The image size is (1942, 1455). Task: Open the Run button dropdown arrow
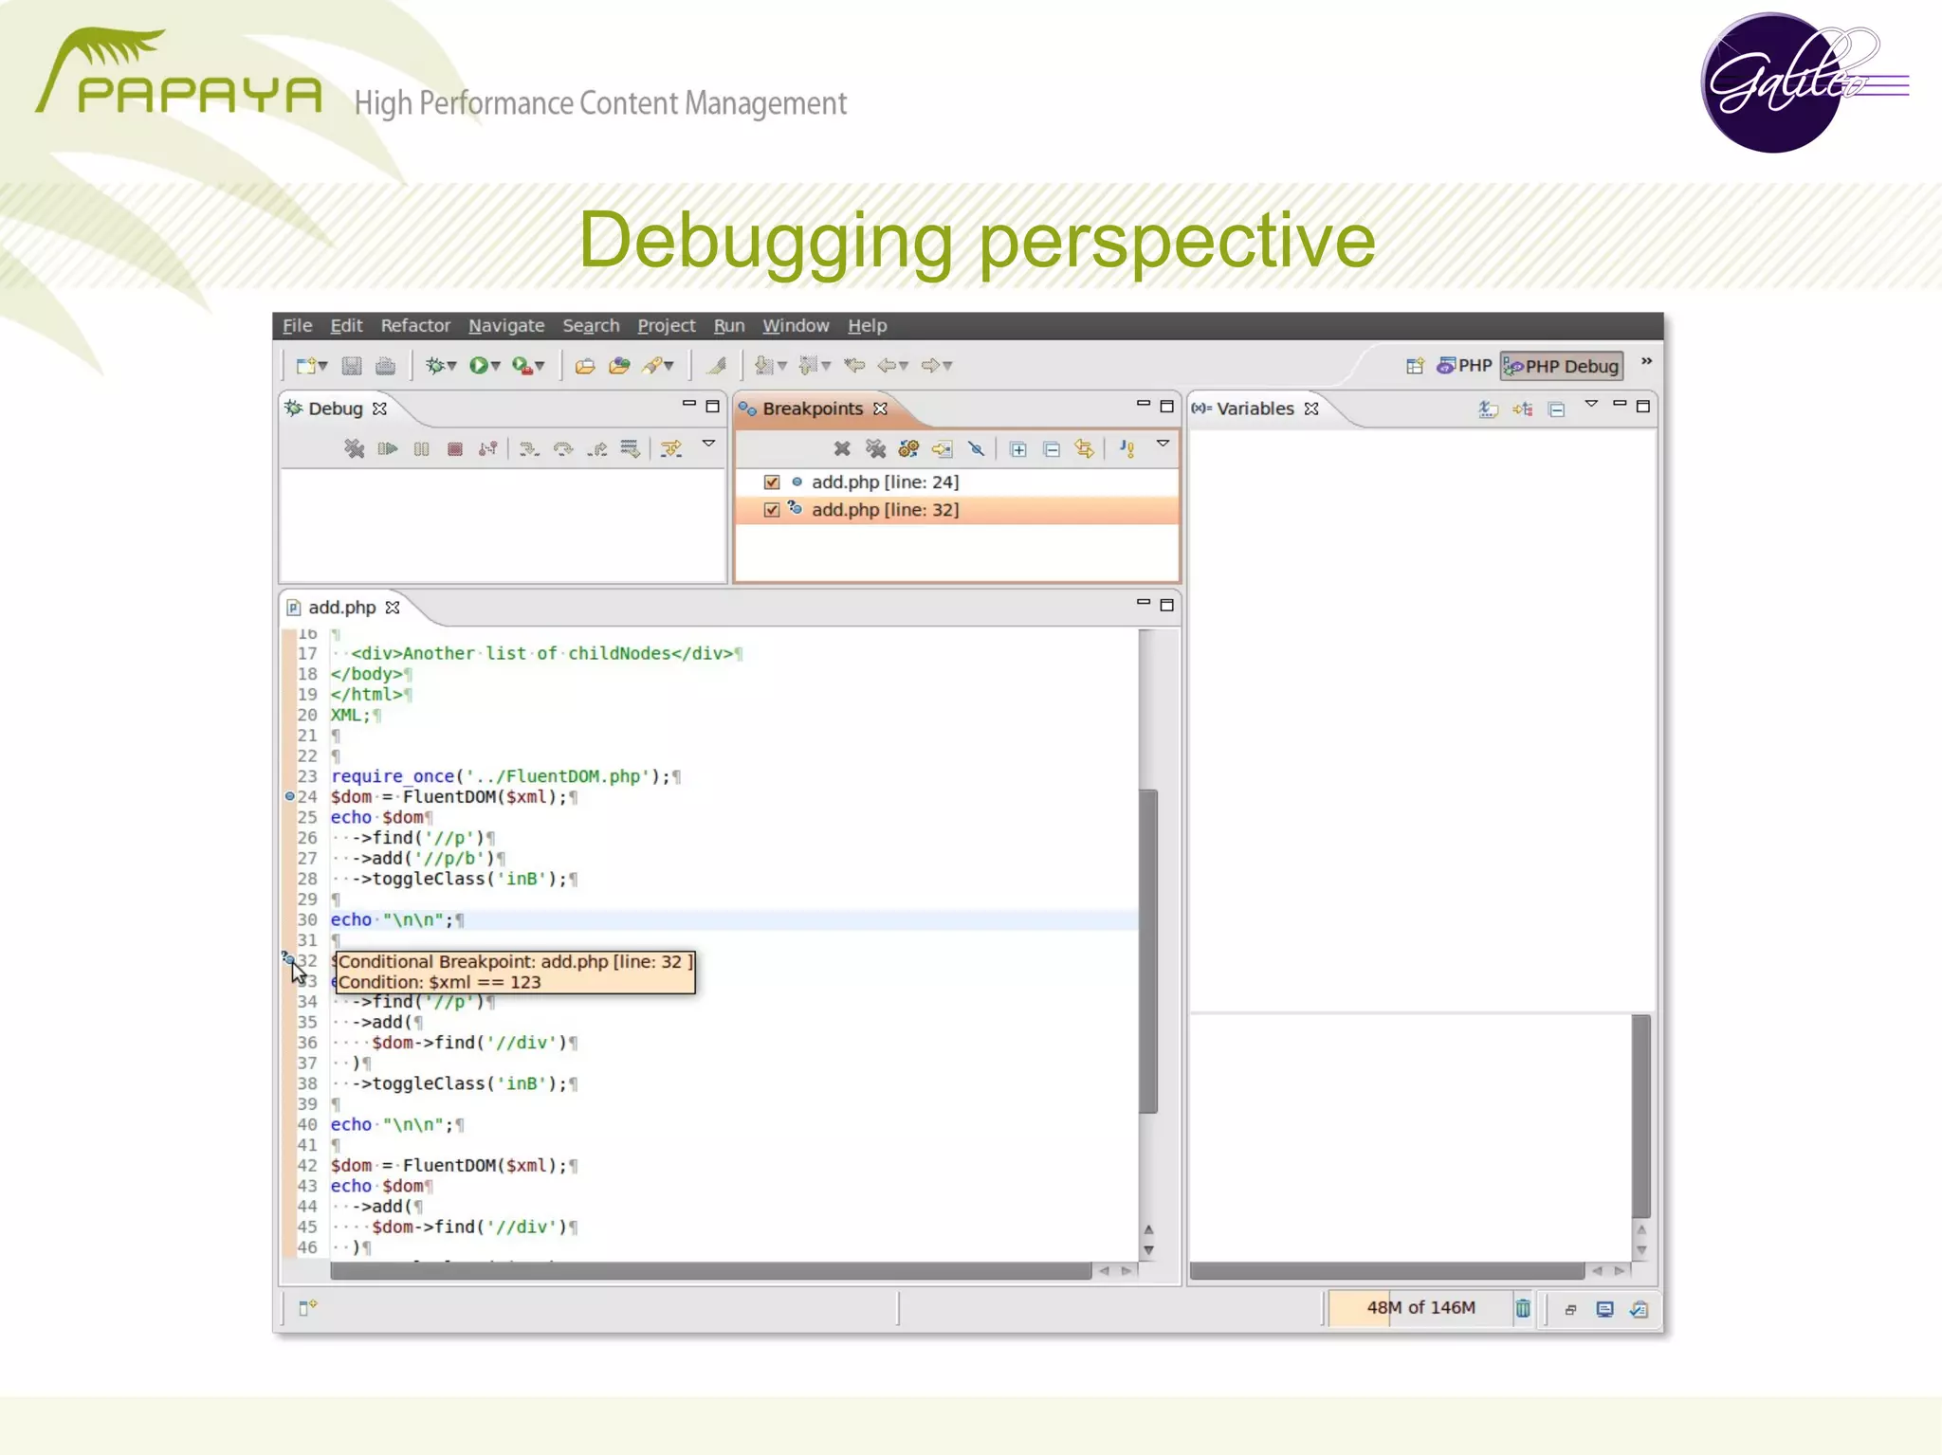(x=496, y=366)
